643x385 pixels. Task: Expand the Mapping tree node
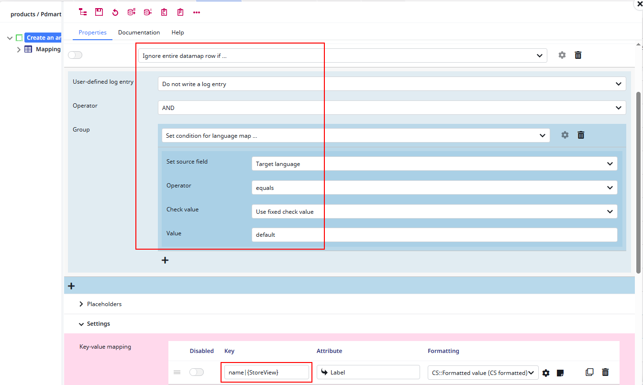19,49
